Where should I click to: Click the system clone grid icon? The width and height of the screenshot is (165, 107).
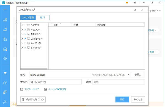tap(5, 92)
